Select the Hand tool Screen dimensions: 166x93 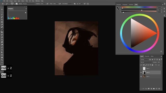[x=2, y=57]
